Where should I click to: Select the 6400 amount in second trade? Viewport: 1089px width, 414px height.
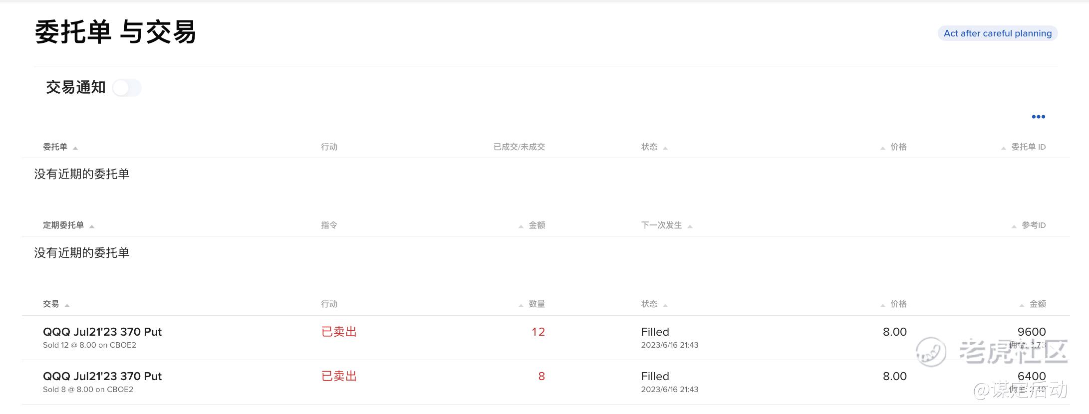[1032, 376]
